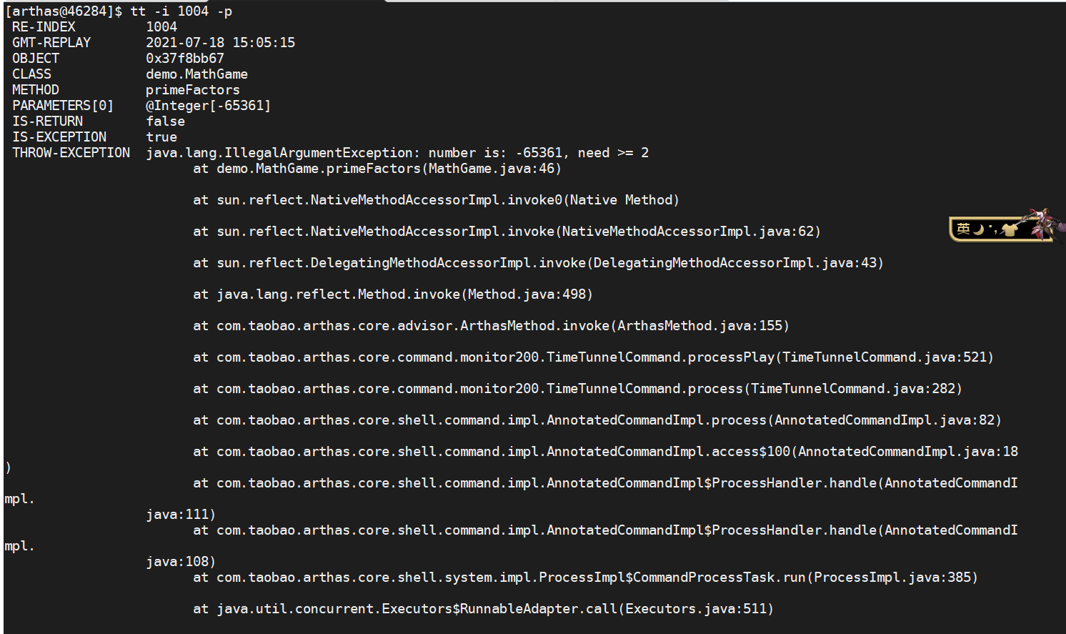Click the TimeTunnelCommand.processPlay stack frame line
This screenshot has height=634, width=1066.
[x=593, y=357]
